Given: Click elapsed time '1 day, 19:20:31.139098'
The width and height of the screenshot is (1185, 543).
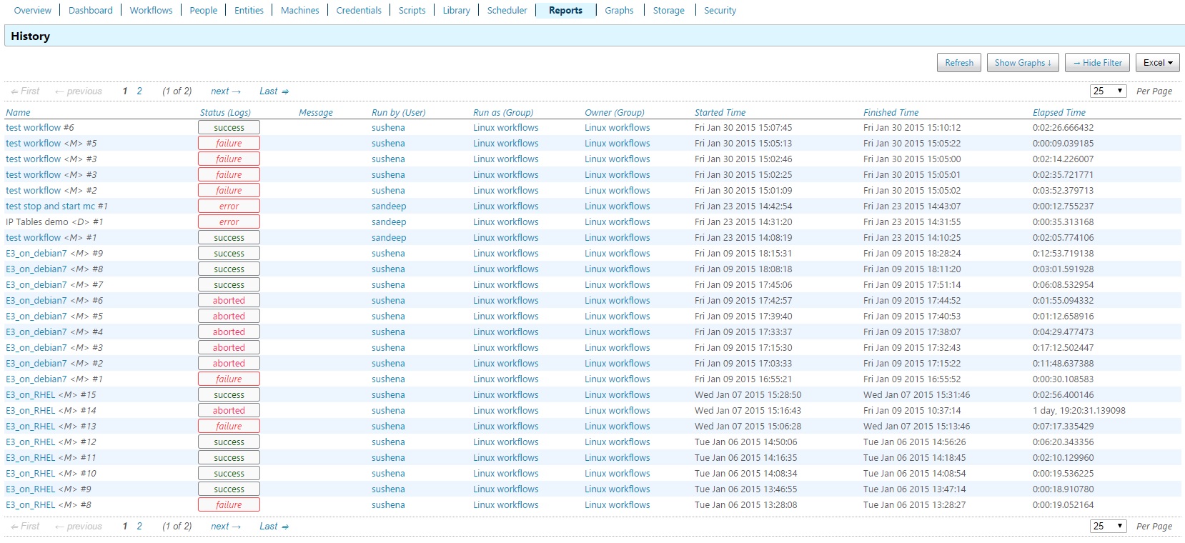Looking at the screenshot, I should click(1079, 410).
